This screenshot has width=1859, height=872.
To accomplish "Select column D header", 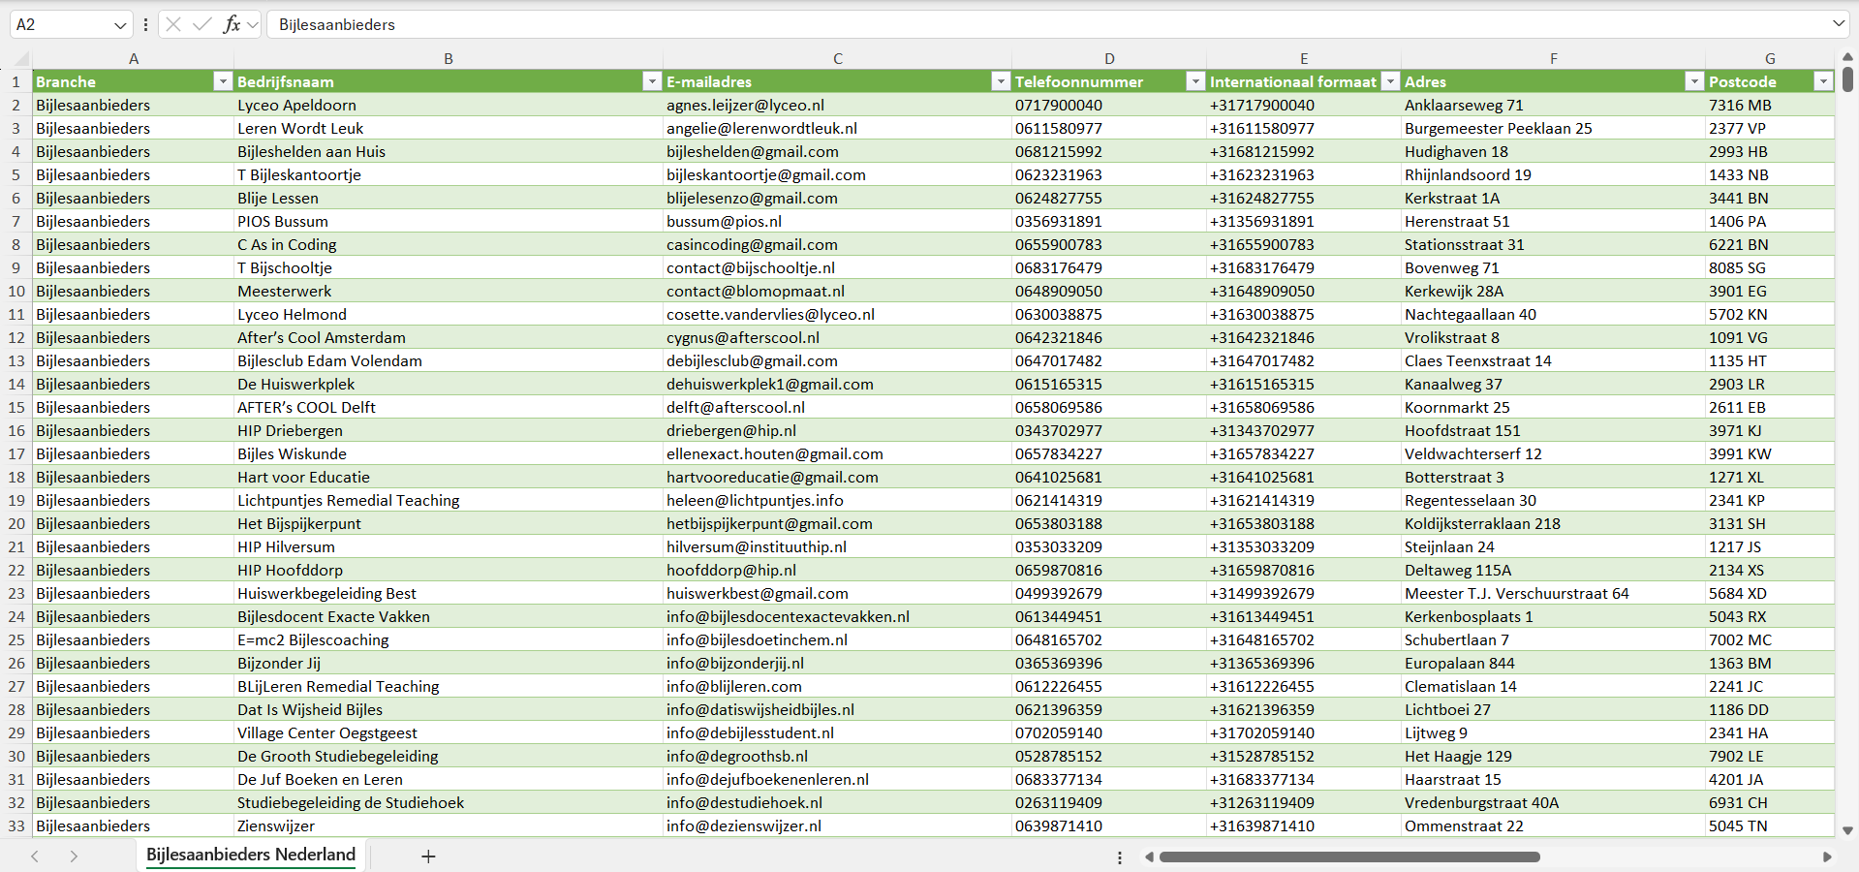I will (1108, 59).
